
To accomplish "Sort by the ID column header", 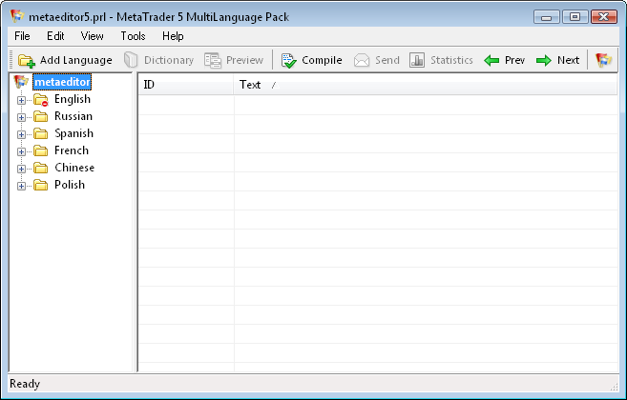I will [x=186, y=85].
